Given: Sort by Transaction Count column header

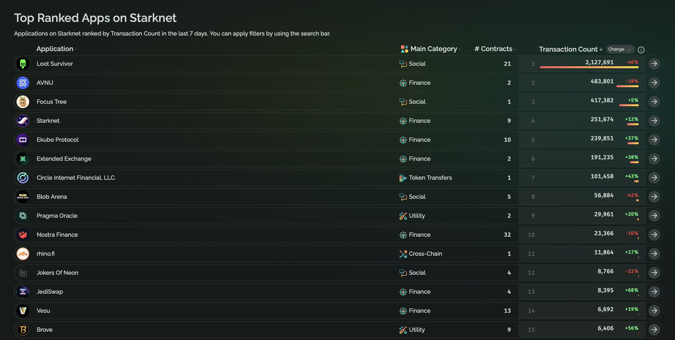Looking at the screenshot, I should pyautogui.click(x=568, y=49).
